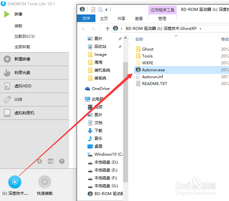Click the 应用程序工具 contextual tab
This screenshot has height=201, width=229.
coord(163,10)
